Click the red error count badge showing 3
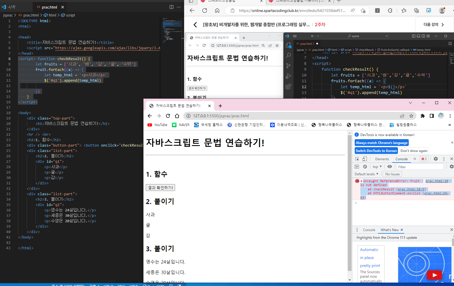The height and width of the screenshot is (286, 454). tap(424, 159)
